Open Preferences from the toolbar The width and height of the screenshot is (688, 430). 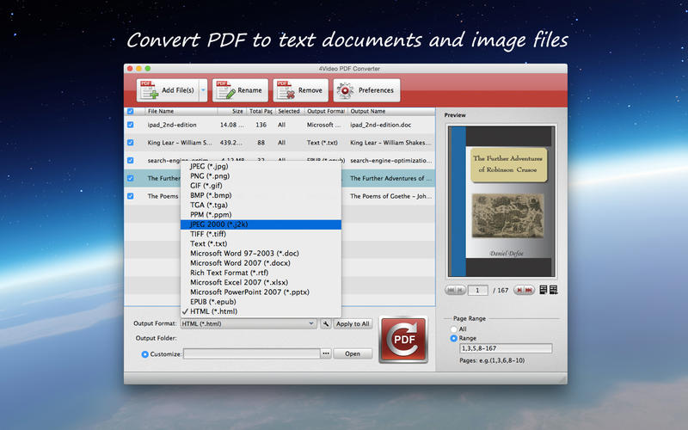pyautogui.click(x=366, y=90)
